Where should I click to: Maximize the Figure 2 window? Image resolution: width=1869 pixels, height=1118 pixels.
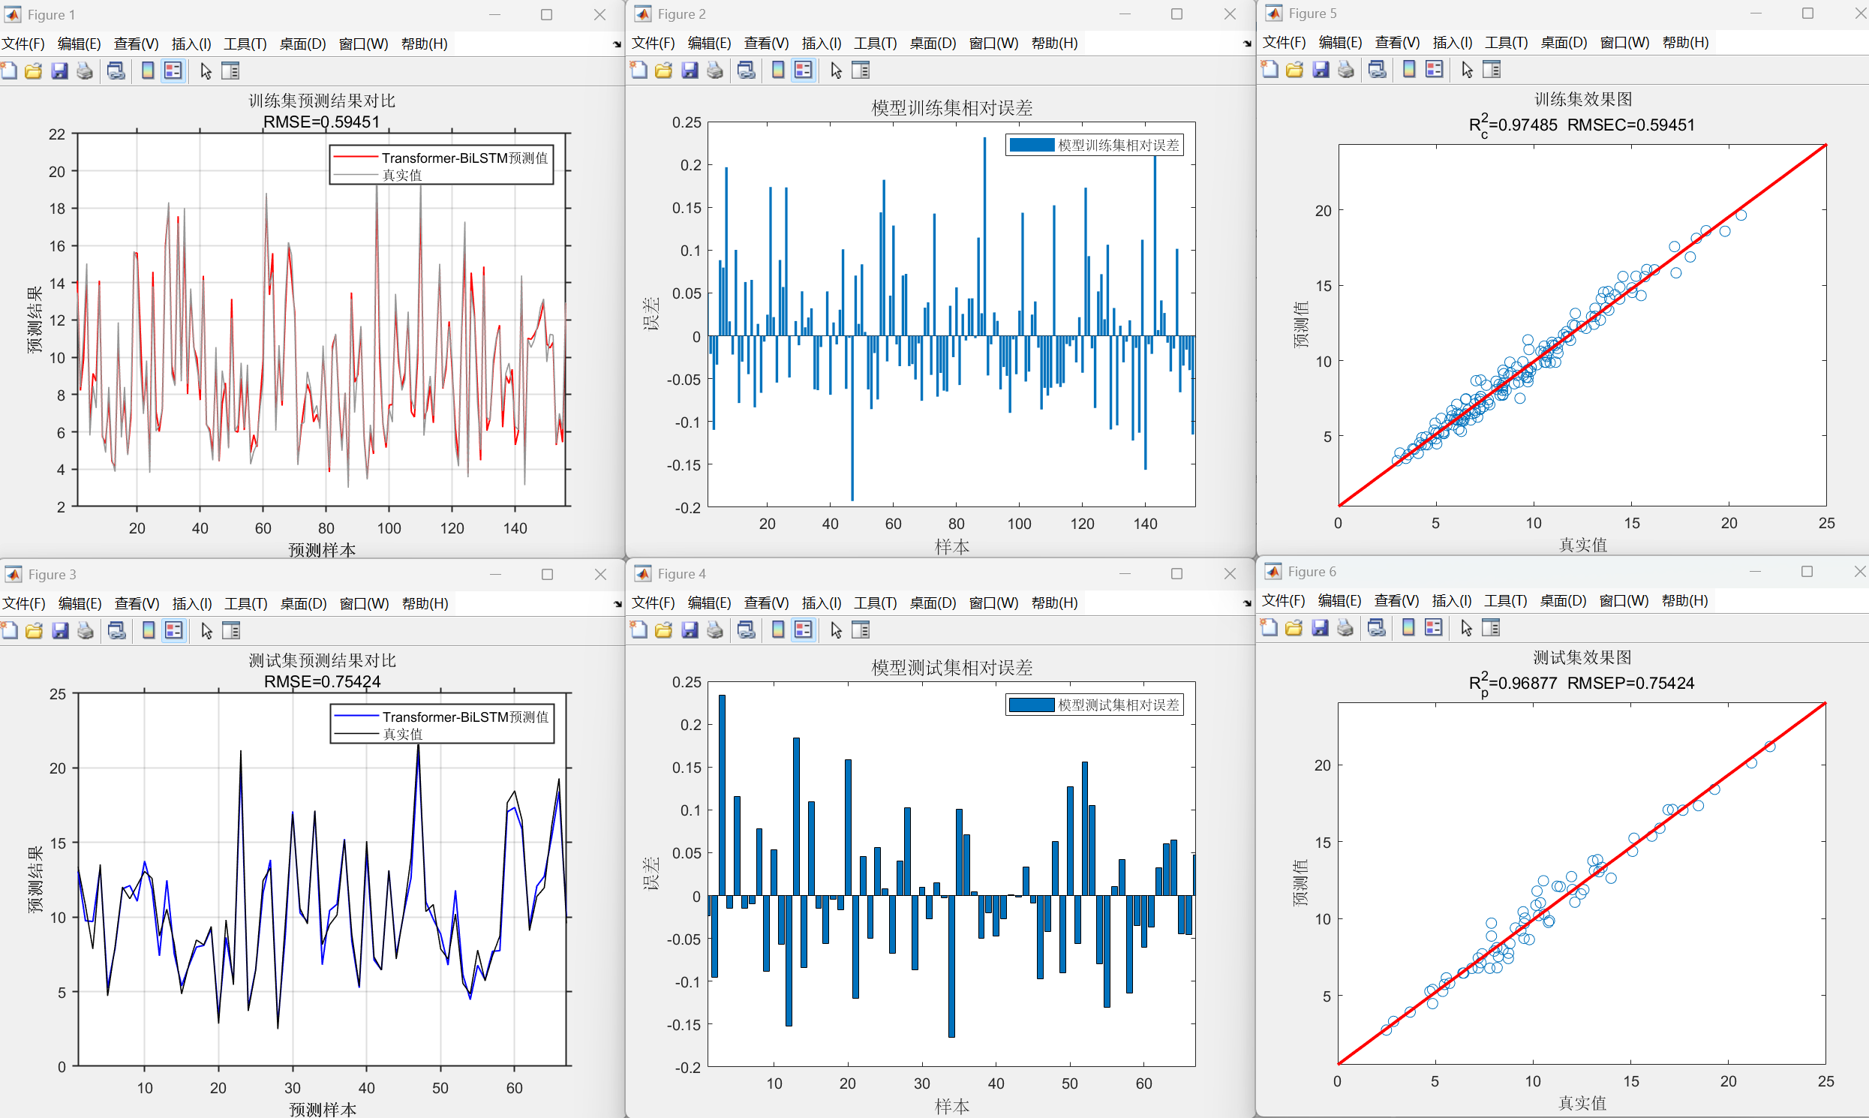coord(1176,14)
